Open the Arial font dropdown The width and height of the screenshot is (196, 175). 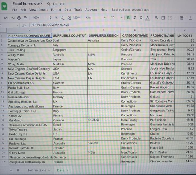click(x=95, y=18)
